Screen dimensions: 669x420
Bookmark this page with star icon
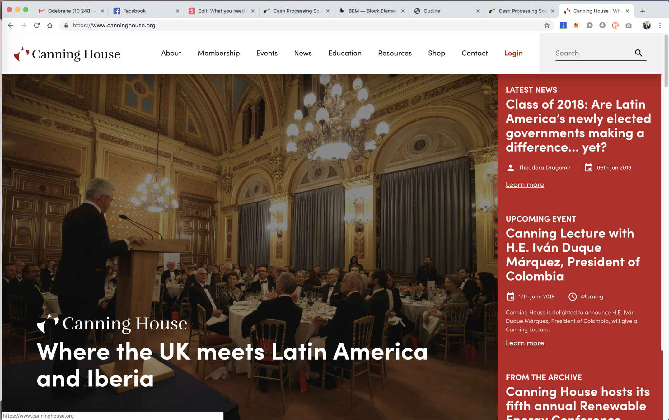tap(547, 26)
